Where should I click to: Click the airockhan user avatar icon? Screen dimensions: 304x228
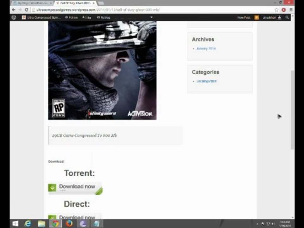coord(279,17)
